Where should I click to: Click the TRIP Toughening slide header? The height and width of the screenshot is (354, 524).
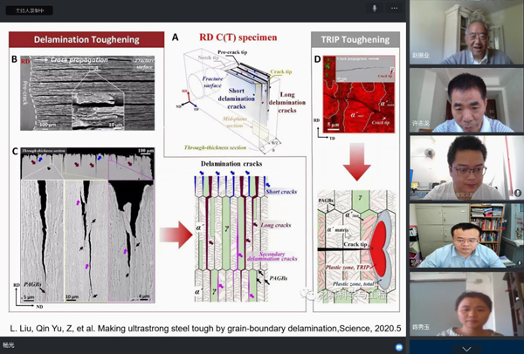pos(355,39)
